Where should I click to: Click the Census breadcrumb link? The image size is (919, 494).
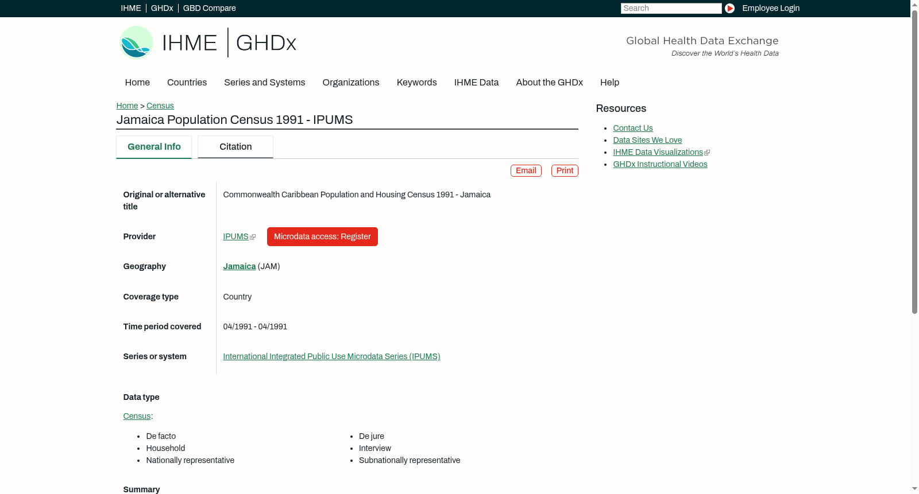[x=160, y=106]
